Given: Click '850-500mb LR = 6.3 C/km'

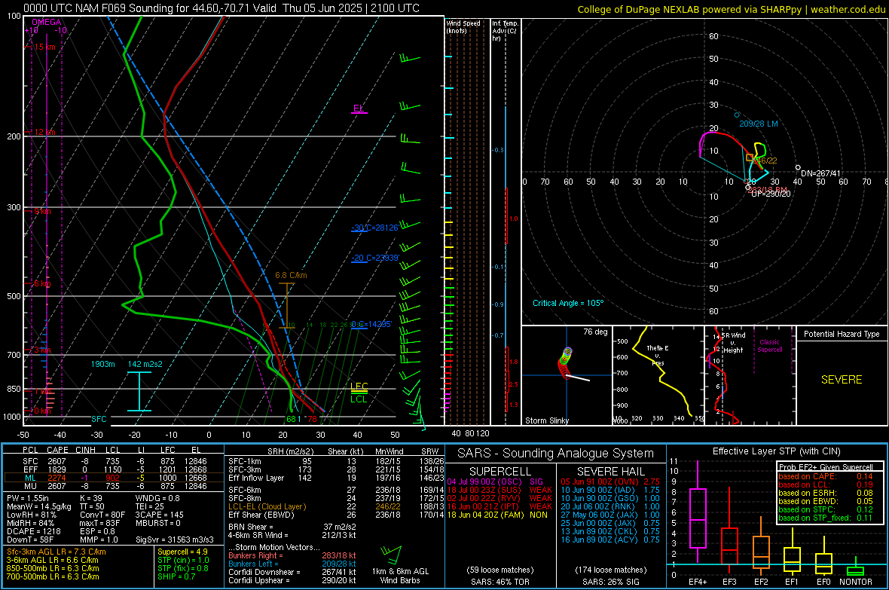Looking at the screenshot, I should tap(53, 568).
